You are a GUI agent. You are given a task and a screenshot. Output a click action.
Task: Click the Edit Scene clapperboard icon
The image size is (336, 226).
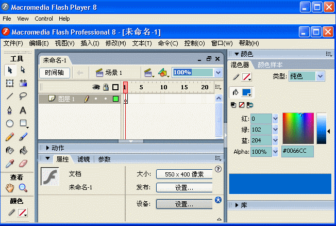(x=149, y=73)
